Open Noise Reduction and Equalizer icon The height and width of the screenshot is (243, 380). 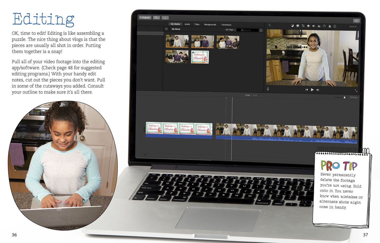point(319,26)
